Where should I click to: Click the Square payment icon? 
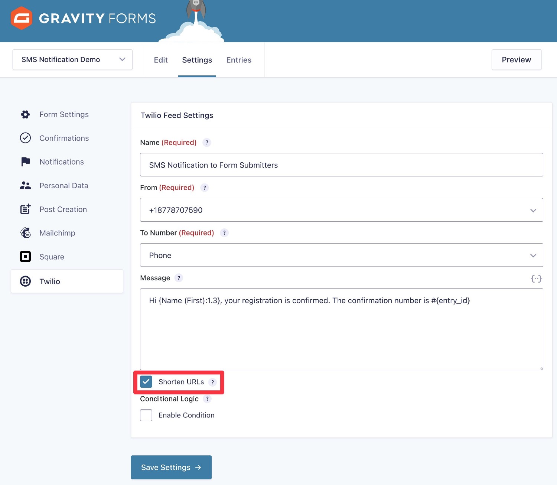(25, 257)
